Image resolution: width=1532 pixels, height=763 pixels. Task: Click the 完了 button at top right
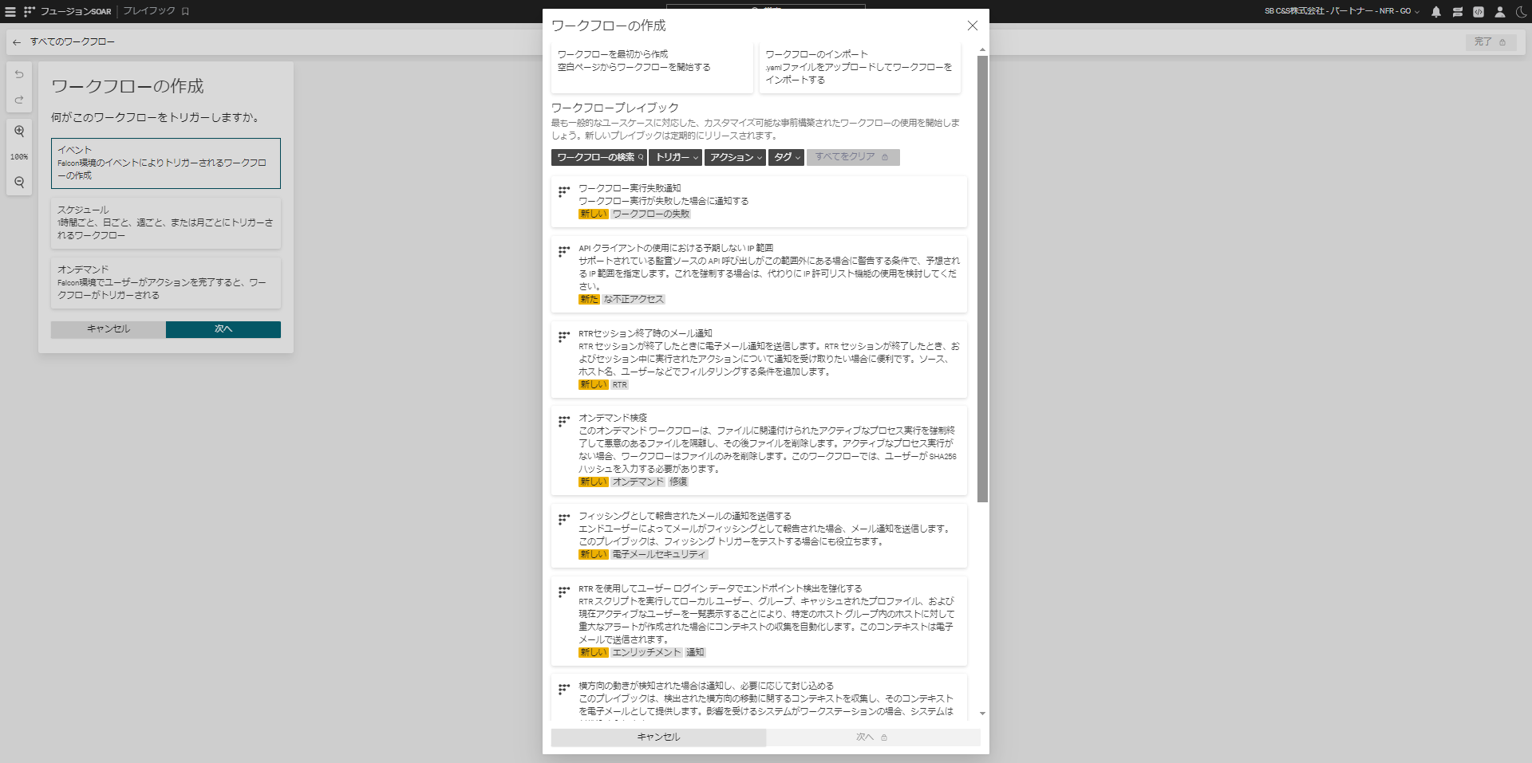pos(1491,41)
